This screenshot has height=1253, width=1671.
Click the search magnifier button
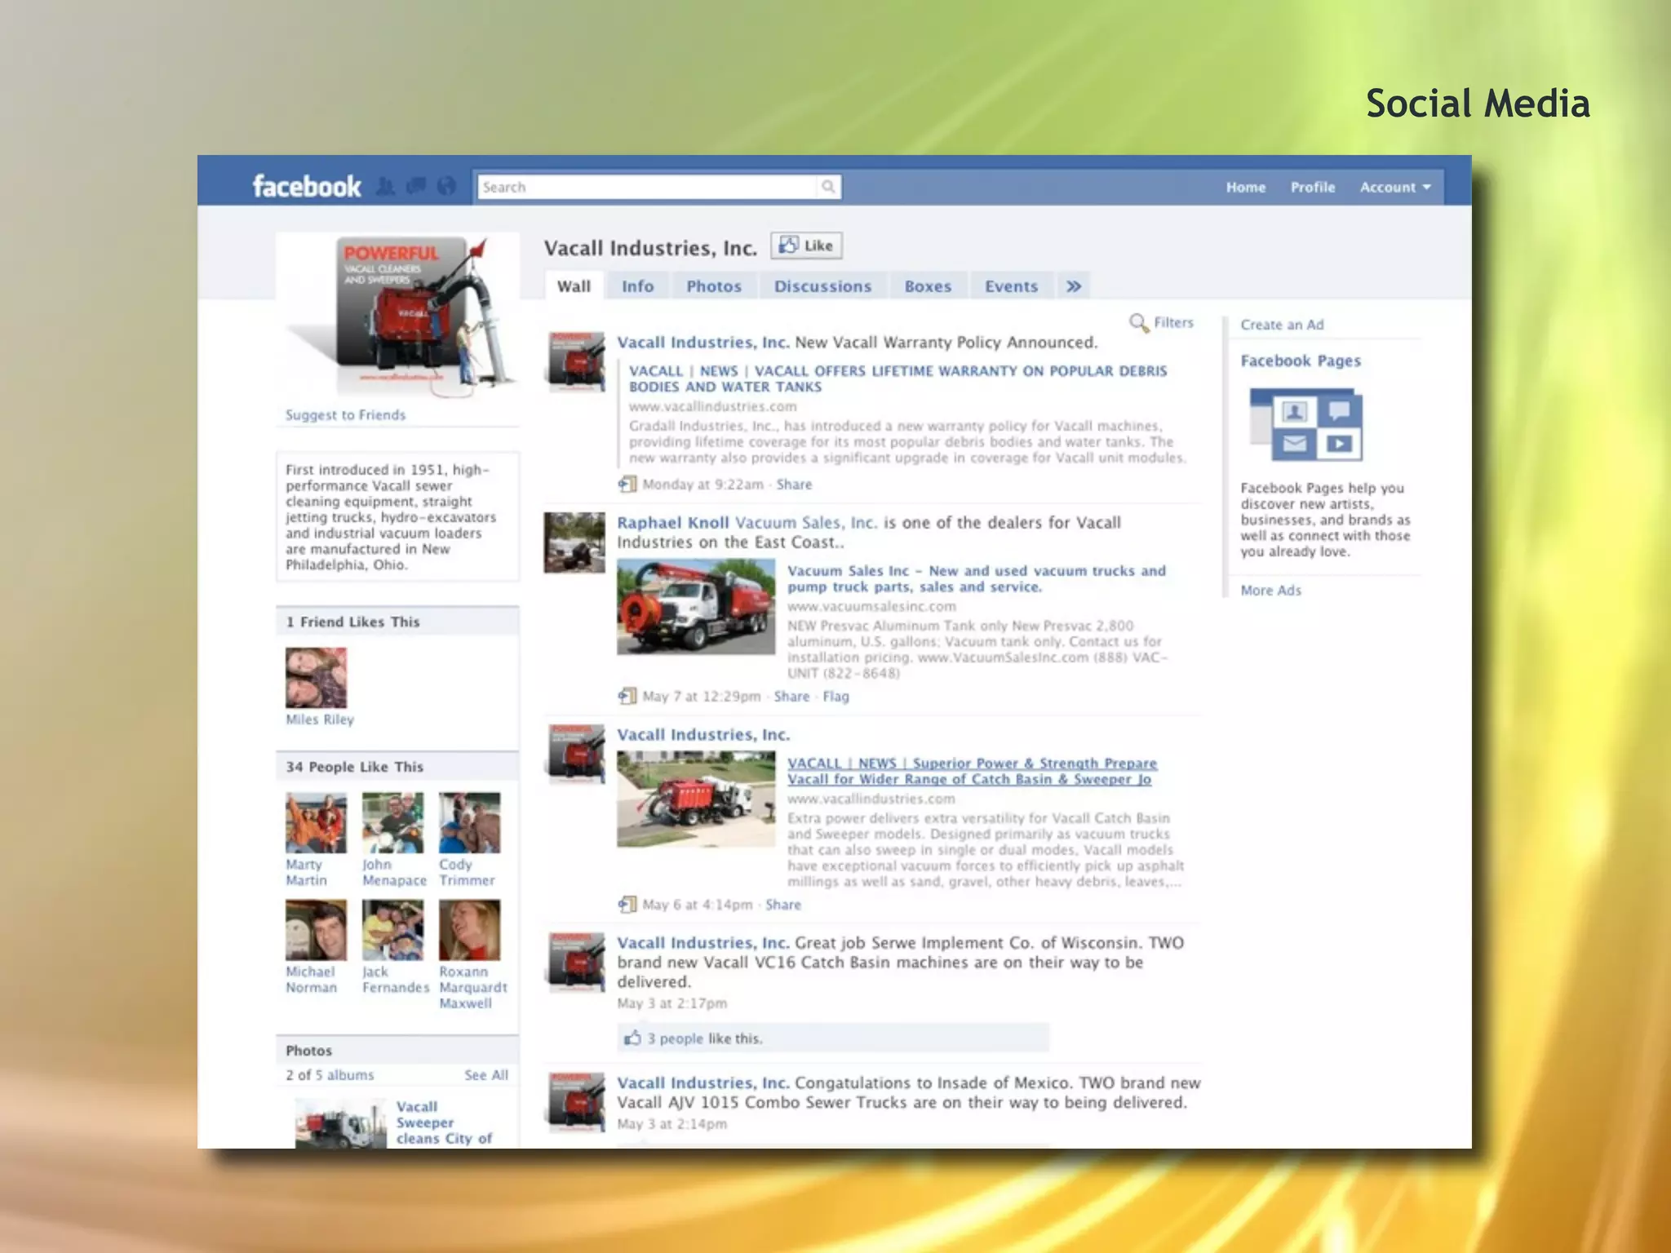click(x=828, y=187)
